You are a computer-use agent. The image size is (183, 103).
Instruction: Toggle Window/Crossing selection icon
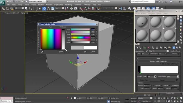pos(39,9)
